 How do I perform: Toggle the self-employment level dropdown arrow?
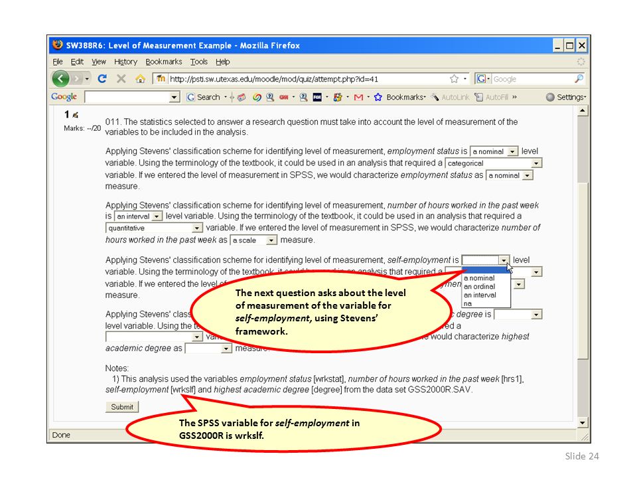504,260
